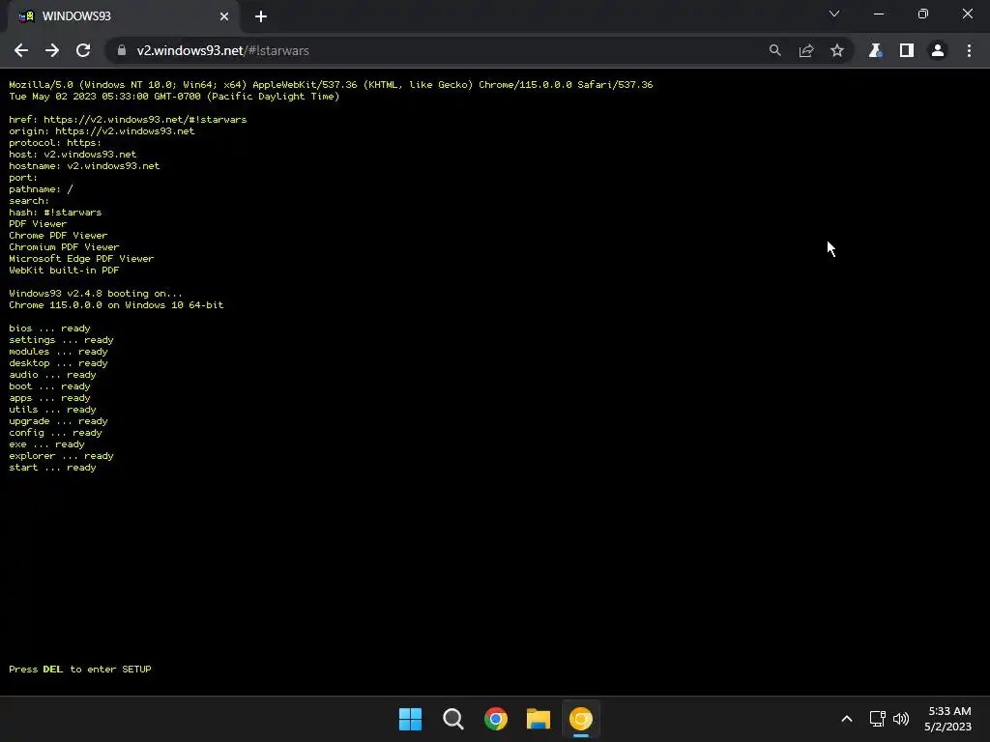The image size is (990, 742).
Task: Open a new browser tab
Action: click(261, 16)
